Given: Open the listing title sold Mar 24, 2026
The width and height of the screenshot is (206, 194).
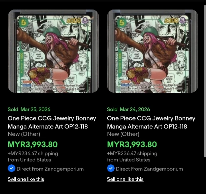Looking at the screenshot, I should [x=151, y=122].
